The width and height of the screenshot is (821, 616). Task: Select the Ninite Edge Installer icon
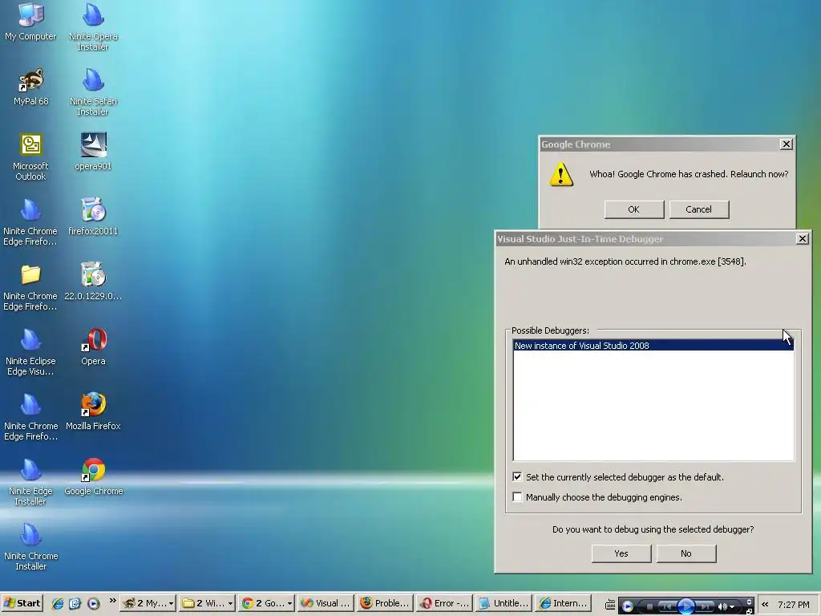(x=30, y=481)
